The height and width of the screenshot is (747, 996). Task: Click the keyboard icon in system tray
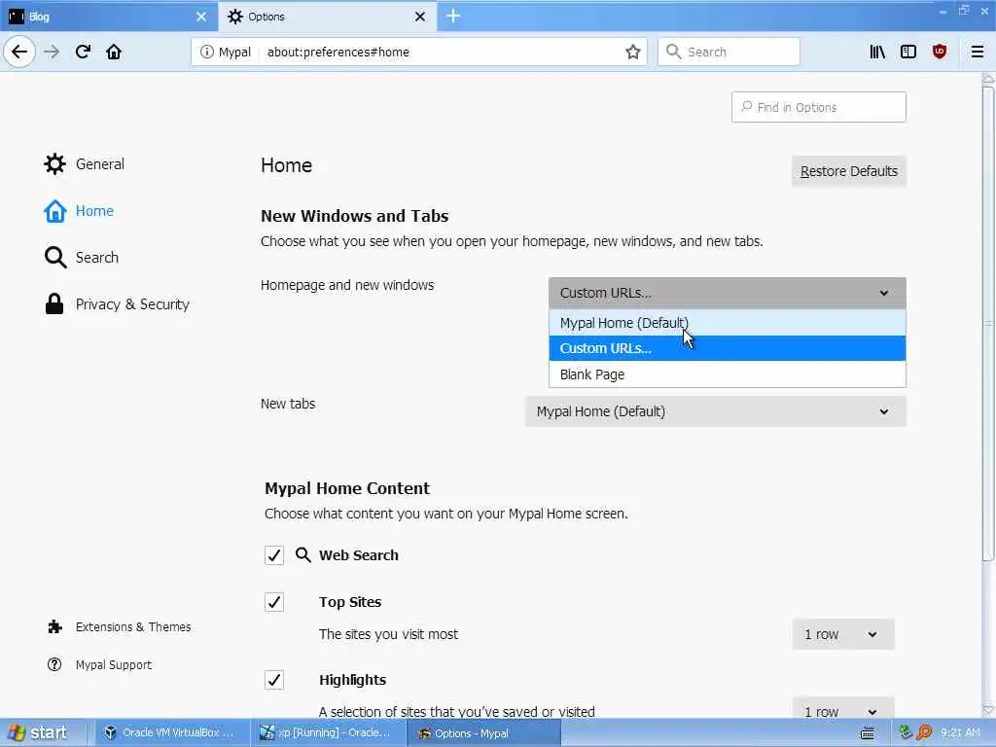point(867,733)
